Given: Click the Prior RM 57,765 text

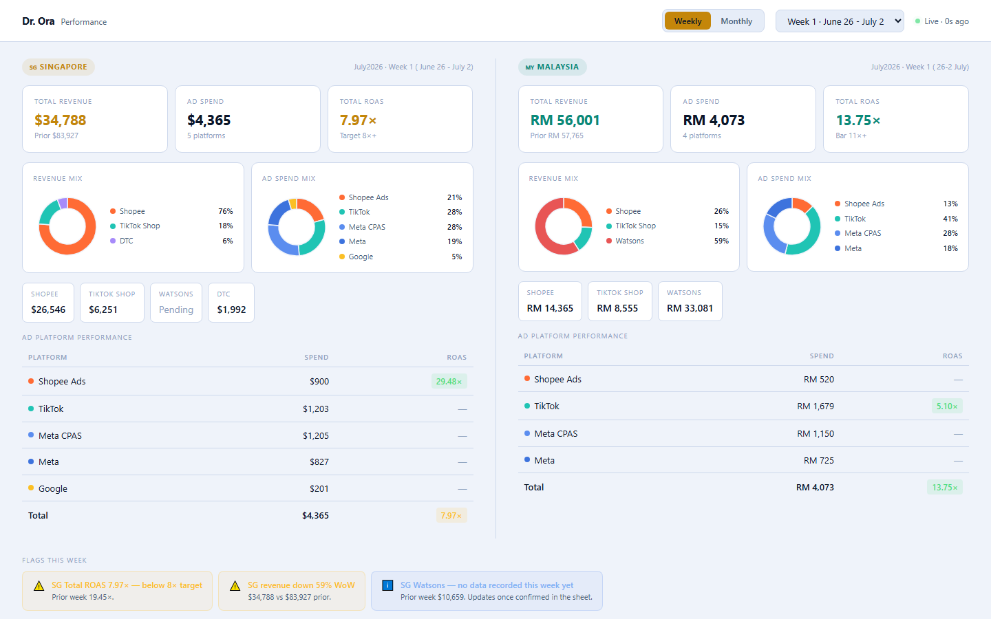Looking at the screenshot, I should click(557, 135).
